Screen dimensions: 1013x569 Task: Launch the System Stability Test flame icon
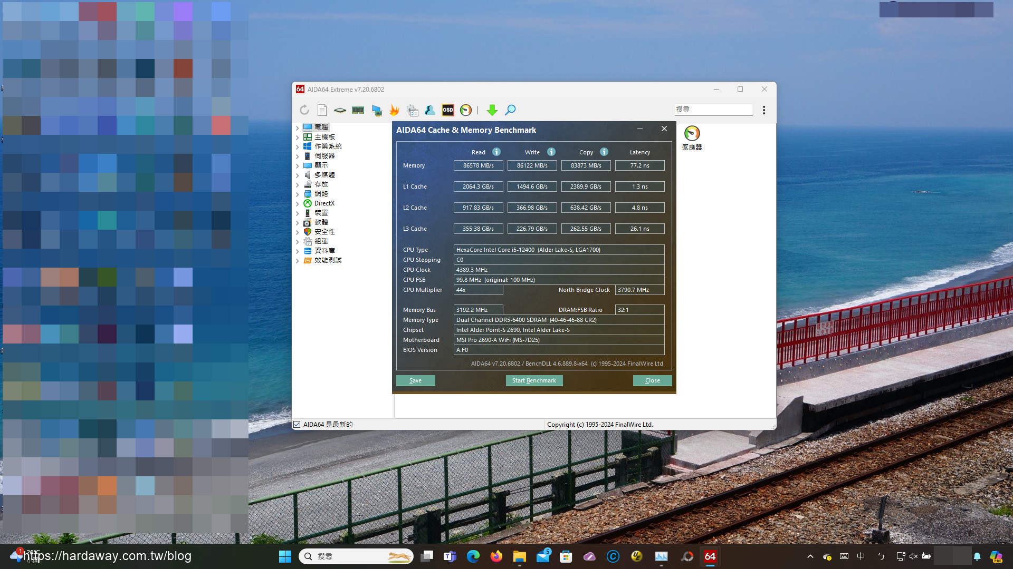pyautogui.click(x=394, y=110)
